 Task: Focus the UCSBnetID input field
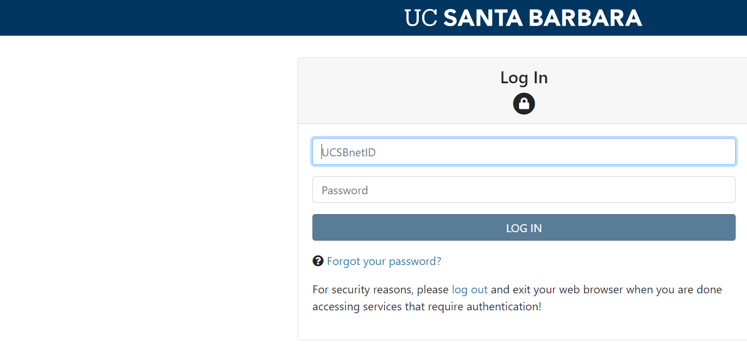pos(523,152)
